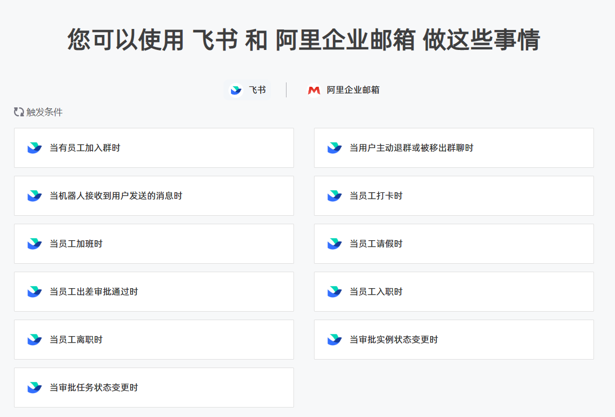Click the page heading 您可以使用 飞书 和 阿里企业邮箱 做这些事情
615x417 pixels.
coord(304,40)
